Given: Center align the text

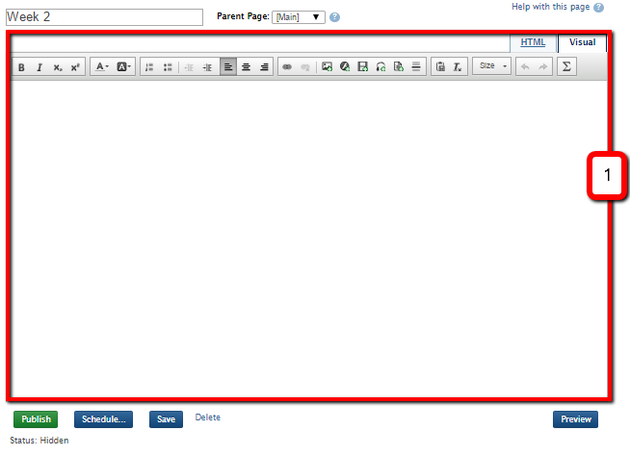Looking at the screenshot, I should pyautogui.click(x=246, y=66).
